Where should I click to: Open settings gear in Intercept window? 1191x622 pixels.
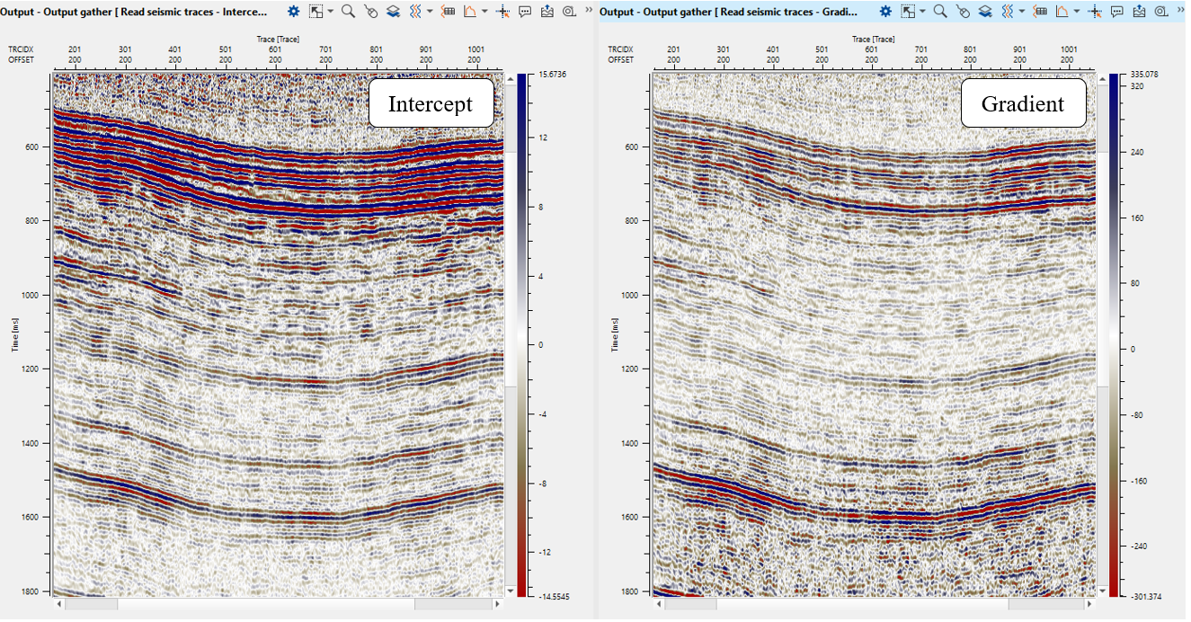[x=294, y=12]
